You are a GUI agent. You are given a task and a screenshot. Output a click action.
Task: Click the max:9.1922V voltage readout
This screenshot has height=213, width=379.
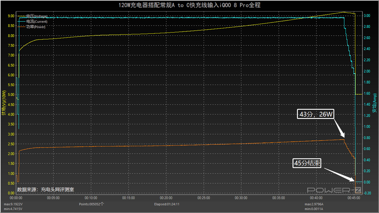(13, 204)
